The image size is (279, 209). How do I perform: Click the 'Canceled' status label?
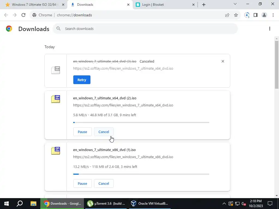(147, 61)
